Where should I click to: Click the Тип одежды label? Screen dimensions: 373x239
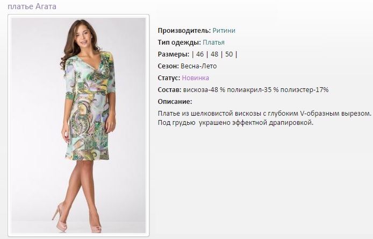pos(180,43)
